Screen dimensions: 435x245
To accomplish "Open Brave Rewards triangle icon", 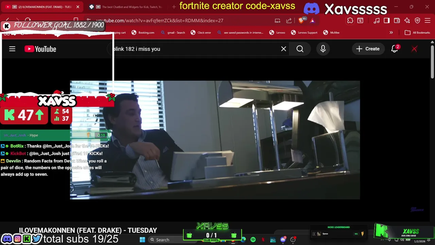I will click(312, 20).
